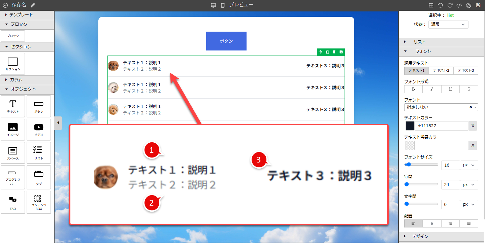Open the 状態 dropdown showing 通常
This screenshot has height=246, width=485.
(x=448, y=24)
